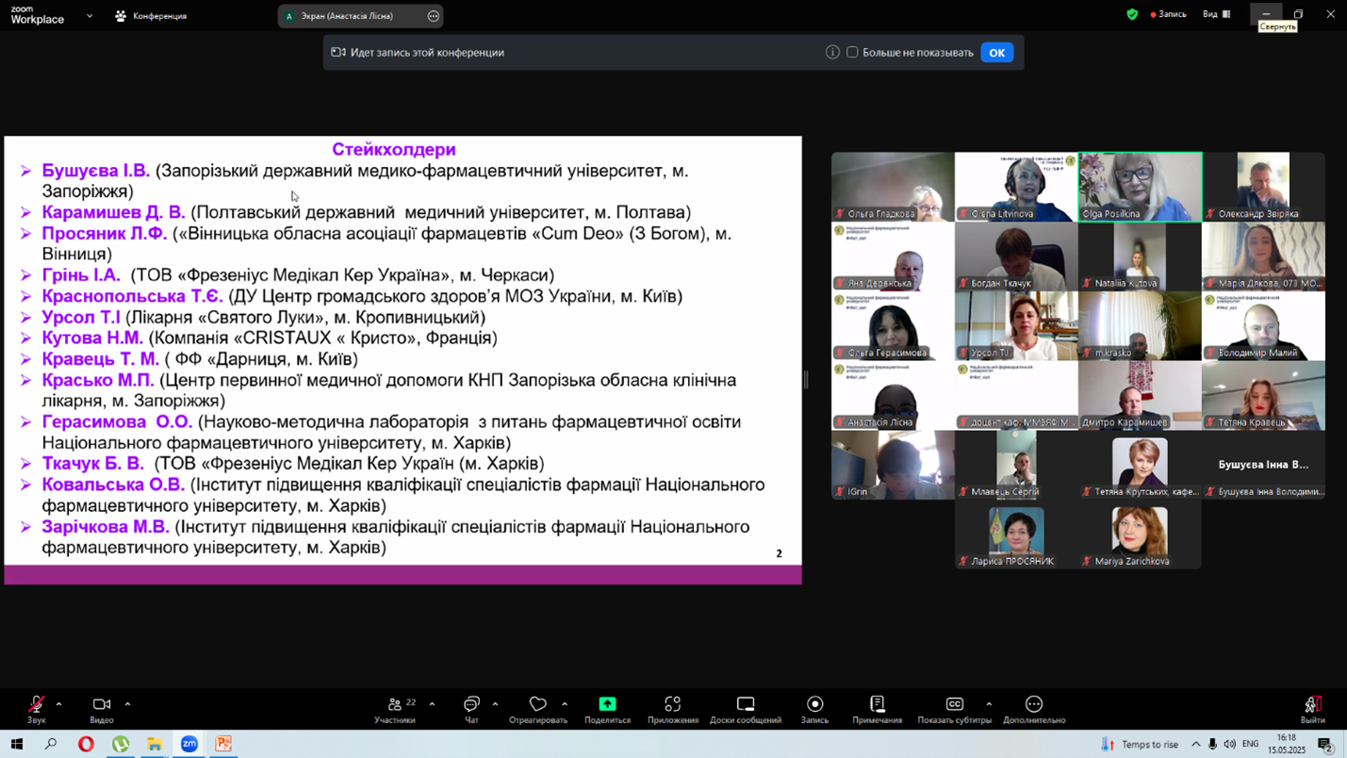This screenshot has width=1347, height=758.
Task: Click the Выйти leave button
Action: [x=1312, y=710]
